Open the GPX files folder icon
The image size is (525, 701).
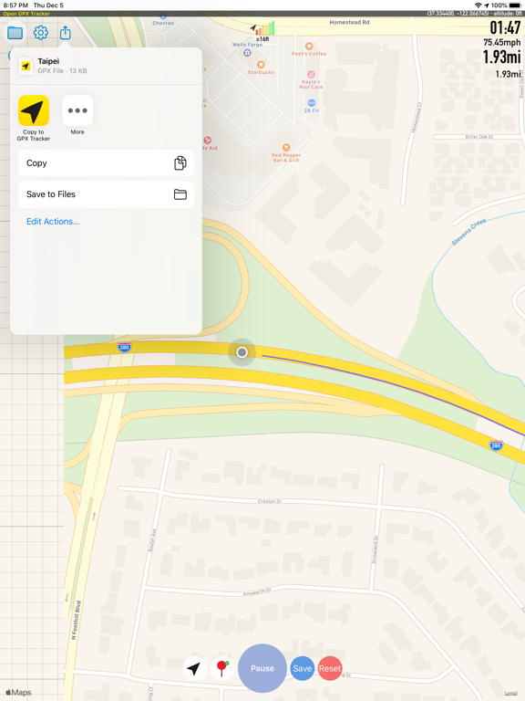(x=15, y=33)
